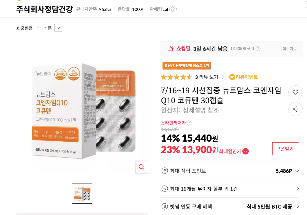This screenshot has width=307, height=215.
Task: Click the Bithumb B circle icon
Action: 165,206
